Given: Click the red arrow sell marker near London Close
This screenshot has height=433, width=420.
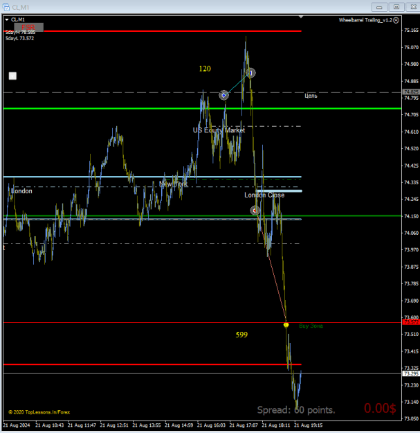Looking at the screenshot, I should [255, 211].
